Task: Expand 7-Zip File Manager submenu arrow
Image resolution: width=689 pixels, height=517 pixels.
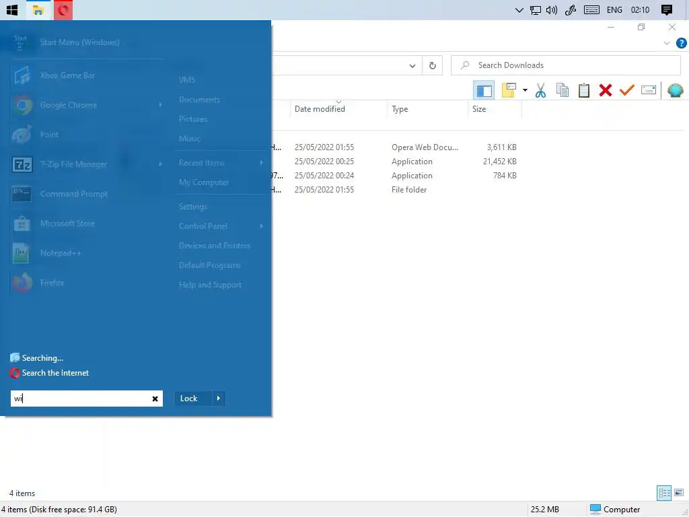Action: [x=160, y=164]
